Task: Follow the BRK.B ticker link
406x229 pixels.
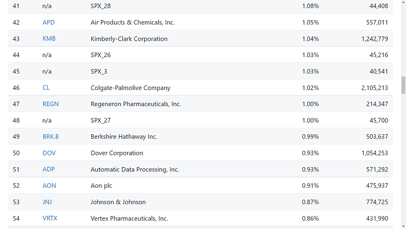Action: click(51, 137)
